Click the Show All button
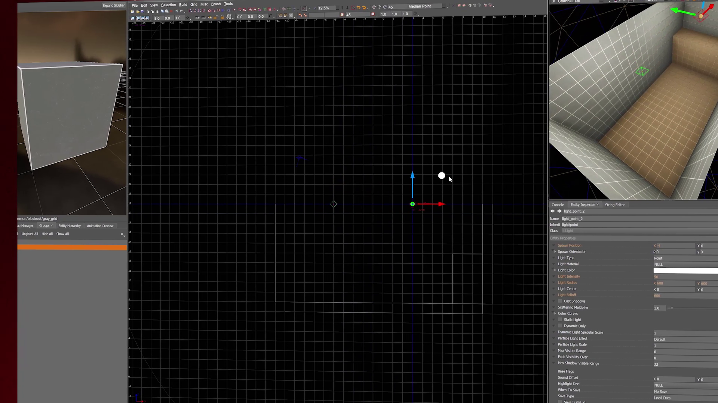The height and width of the screenshot is (403, 718). pos(62,234)
